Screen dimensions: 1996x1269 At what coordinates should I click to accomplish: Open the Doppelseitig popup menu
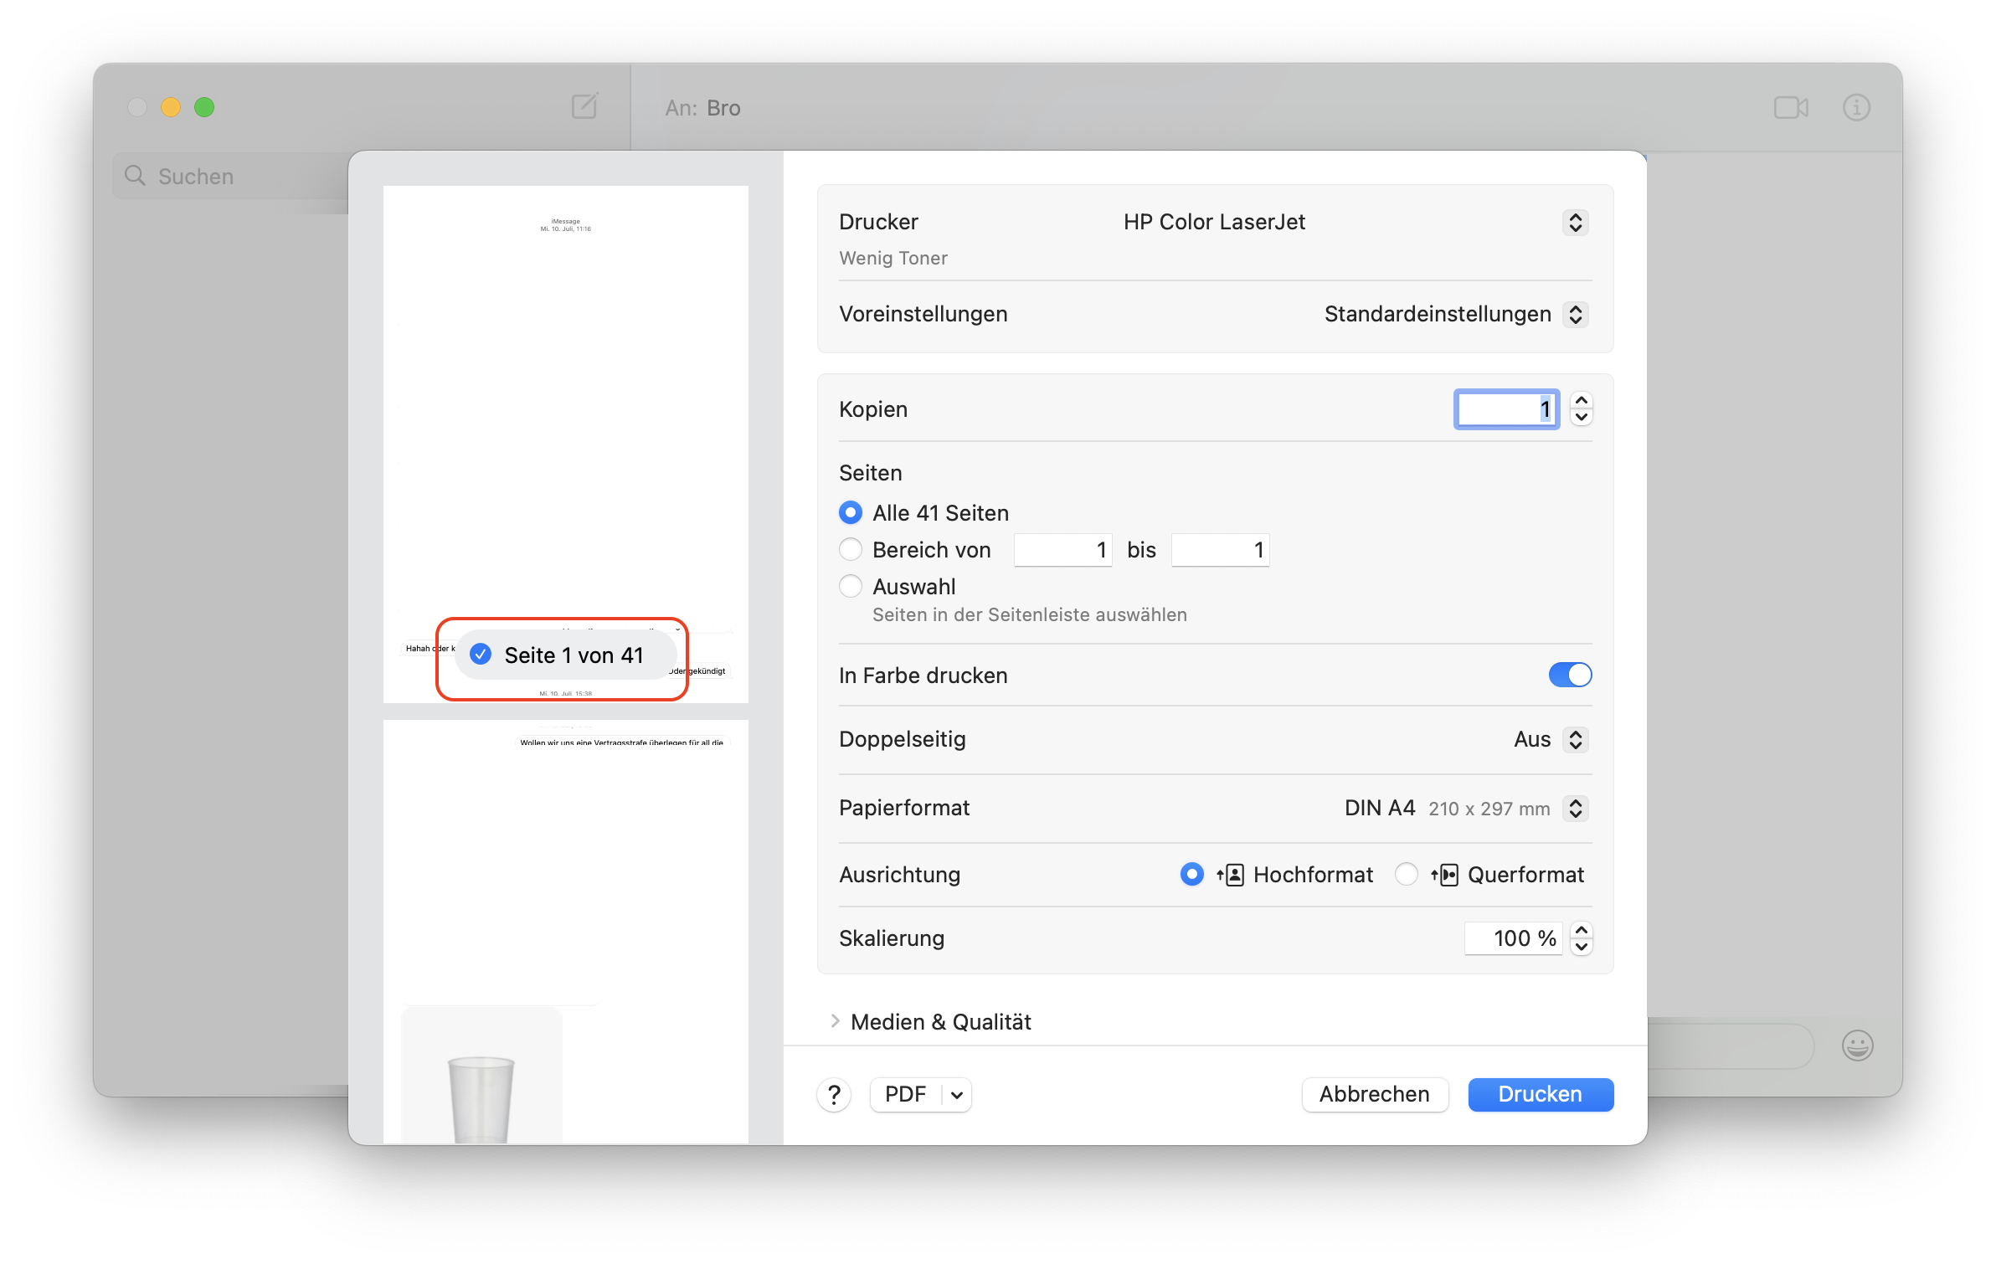1575,739
